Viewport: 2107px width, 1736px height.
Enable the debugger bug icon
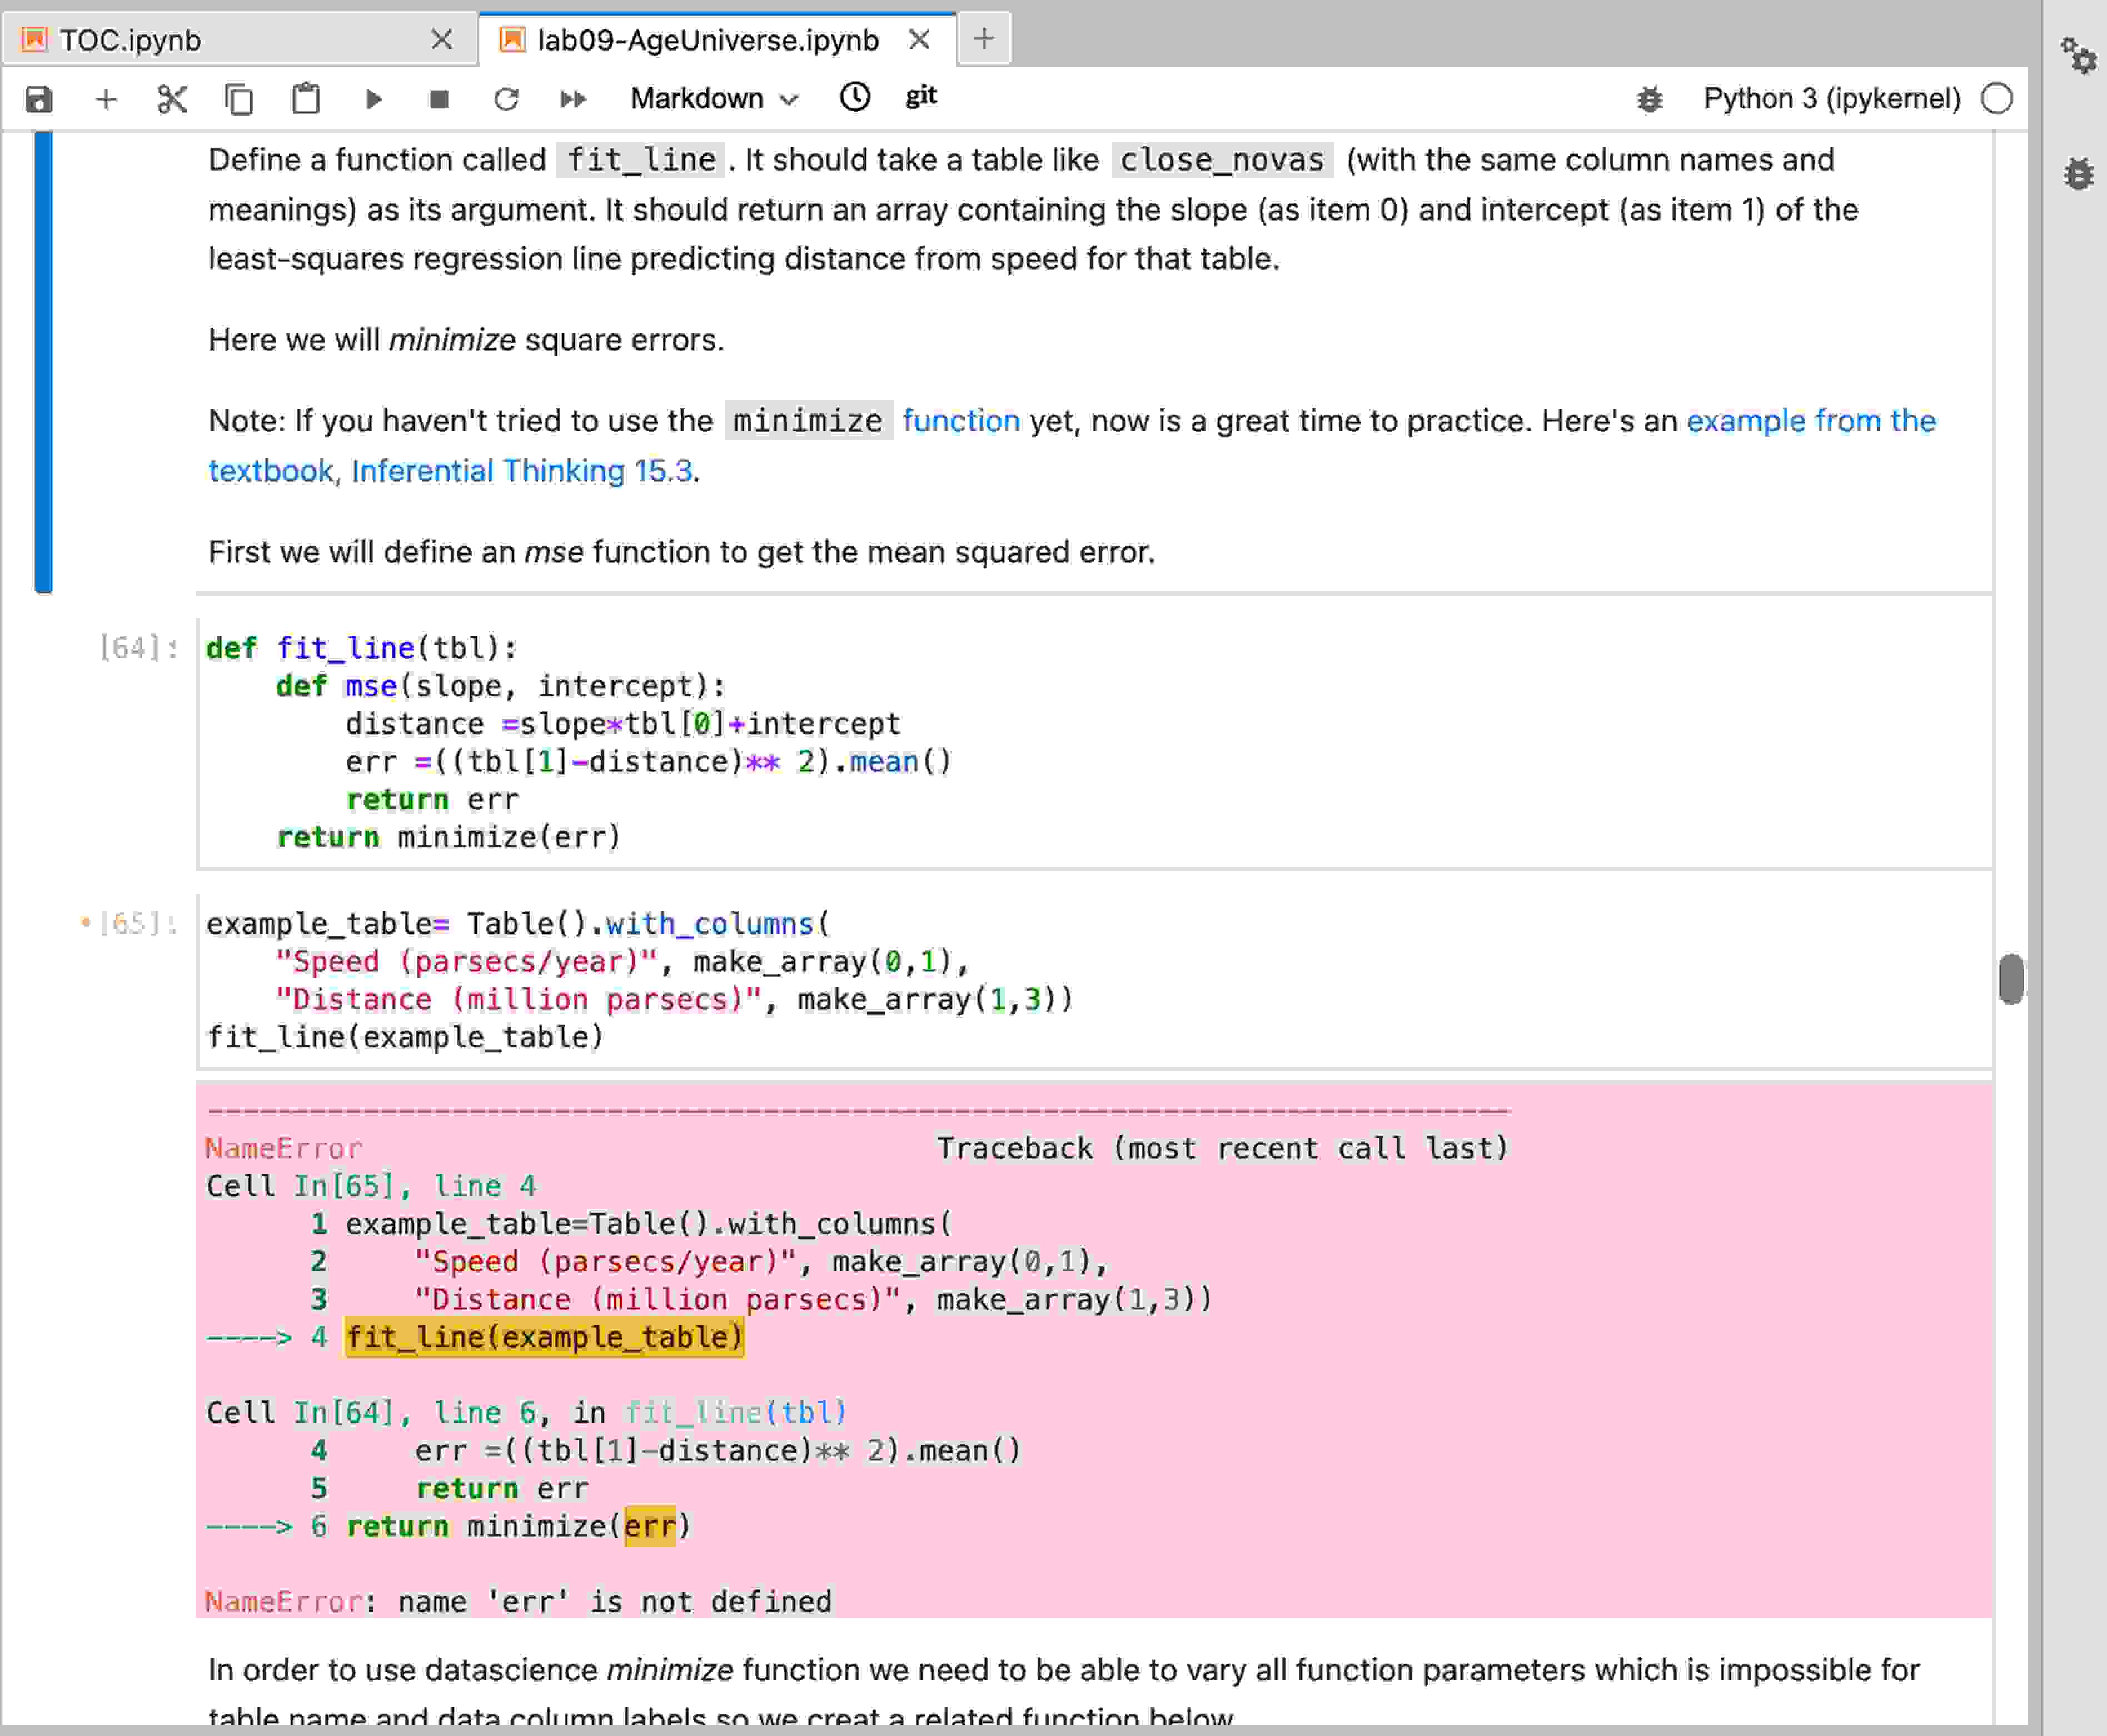coord(1649,99)
